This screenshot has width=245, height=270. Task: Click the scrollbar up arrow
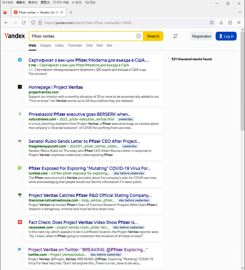[242, 30]
